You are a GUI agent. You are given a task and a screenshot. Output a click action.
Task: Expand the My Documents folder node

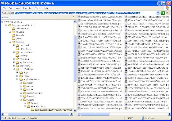point(13,62)
